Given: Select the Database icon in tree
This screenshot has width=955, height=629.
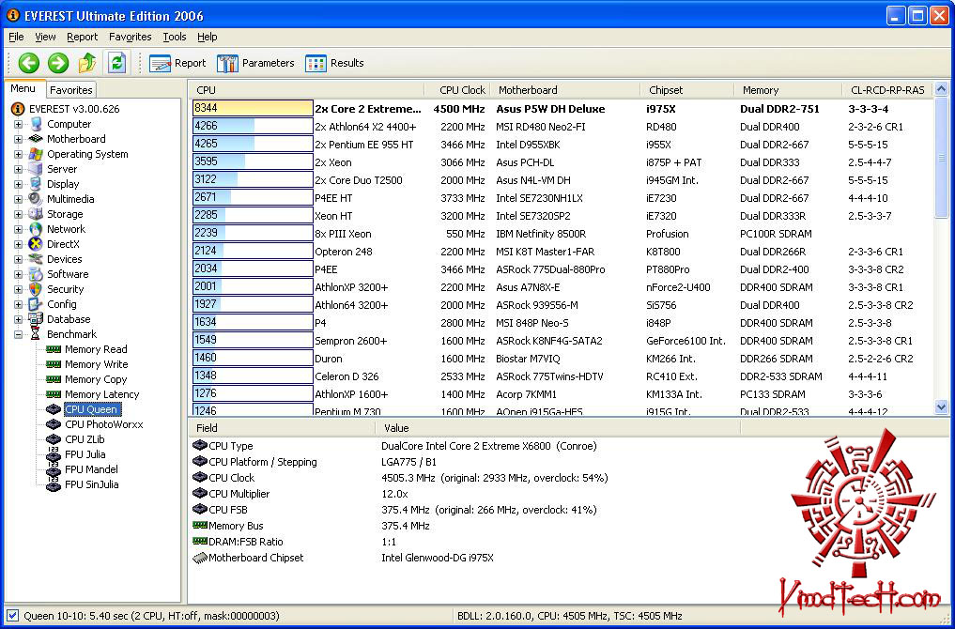Looking at the screenshot, I should [36, 319].
